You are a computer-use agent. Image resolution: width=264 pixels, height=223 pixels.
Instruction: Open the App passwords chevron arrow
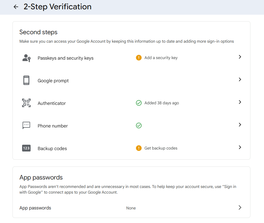tap(240, 207)
